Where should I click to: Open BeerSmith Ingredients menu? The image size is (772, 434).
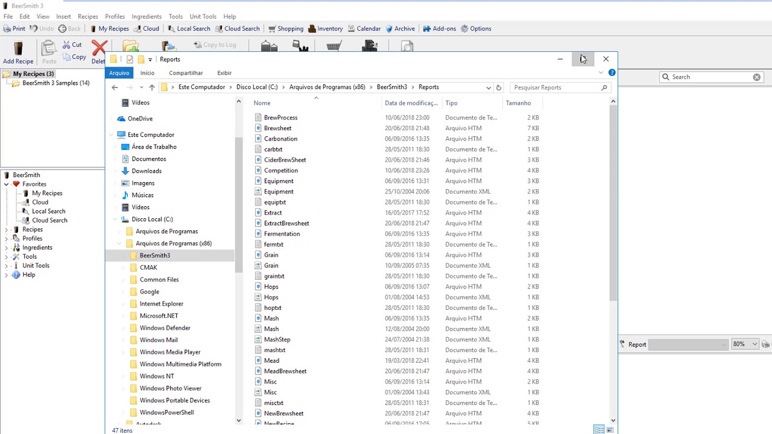pos(147,16)
